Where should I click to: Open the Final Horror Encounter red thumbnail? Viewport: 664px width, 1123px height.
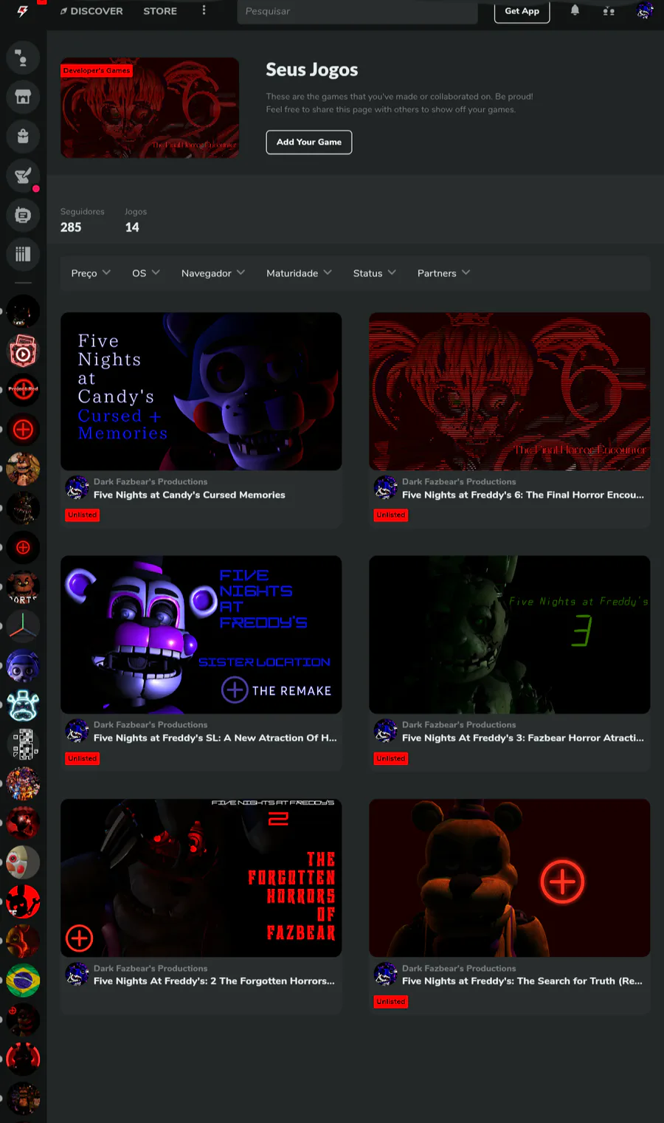510,391
